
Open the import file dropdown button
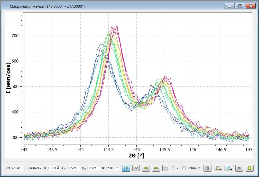click(x=218, y=168)
